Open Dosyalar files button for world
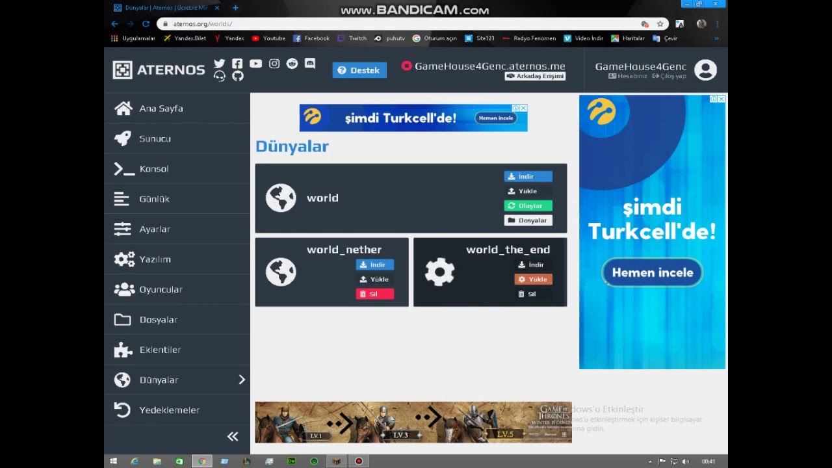832x468 pixels. click(528, 220)
